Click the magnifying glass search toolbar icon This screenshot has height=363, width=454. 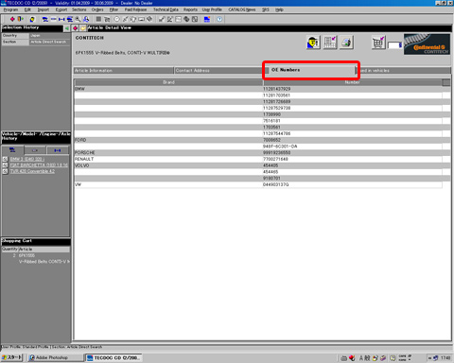[78, 19]
